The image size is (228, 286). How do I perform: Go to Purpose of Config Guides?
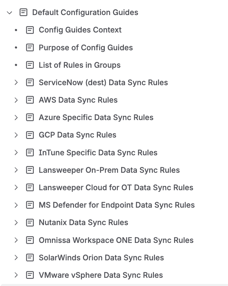(x=86, y=48)
